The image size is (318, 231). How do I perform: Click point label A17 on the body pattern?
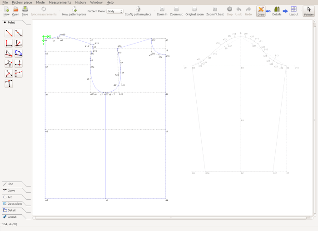coord(154,40)
